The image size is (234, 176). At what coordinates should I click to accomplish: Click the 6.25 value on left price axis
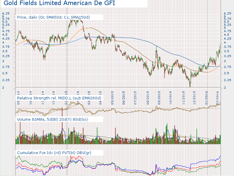click(x=6, y=14)
